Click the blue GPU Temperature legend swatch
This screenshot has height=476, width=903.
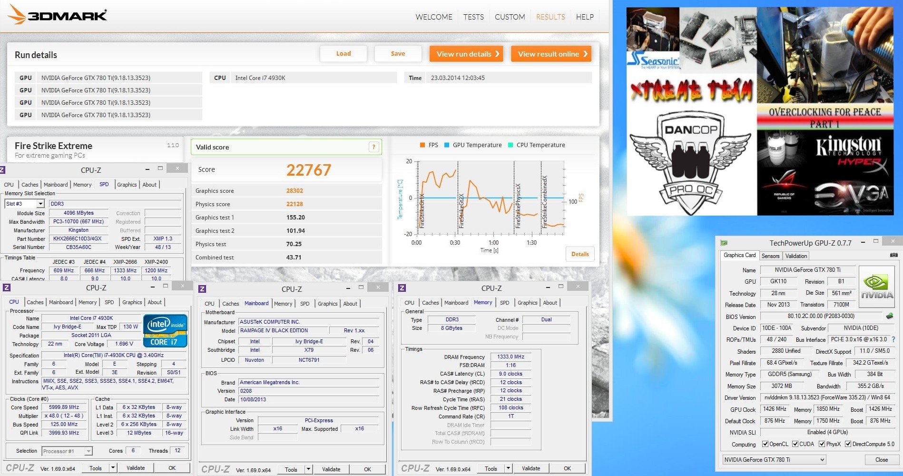click(x=447, y=145)
